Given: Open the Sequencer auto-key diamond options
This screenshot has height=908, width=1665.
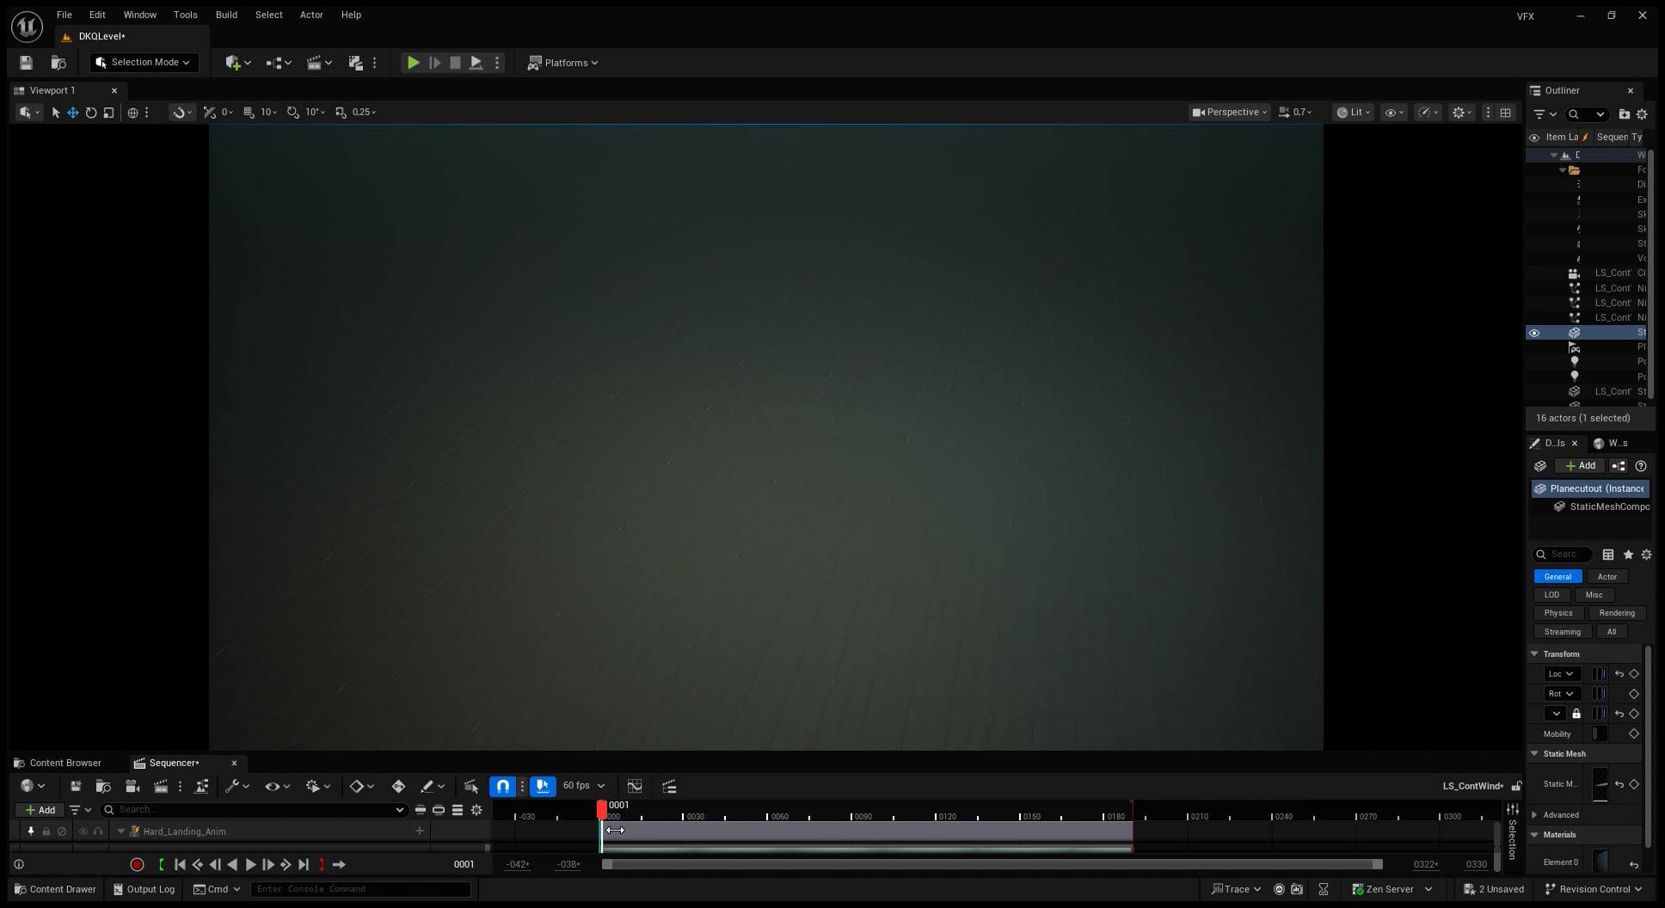Looking at the screenshot, I should click(361, 786).
